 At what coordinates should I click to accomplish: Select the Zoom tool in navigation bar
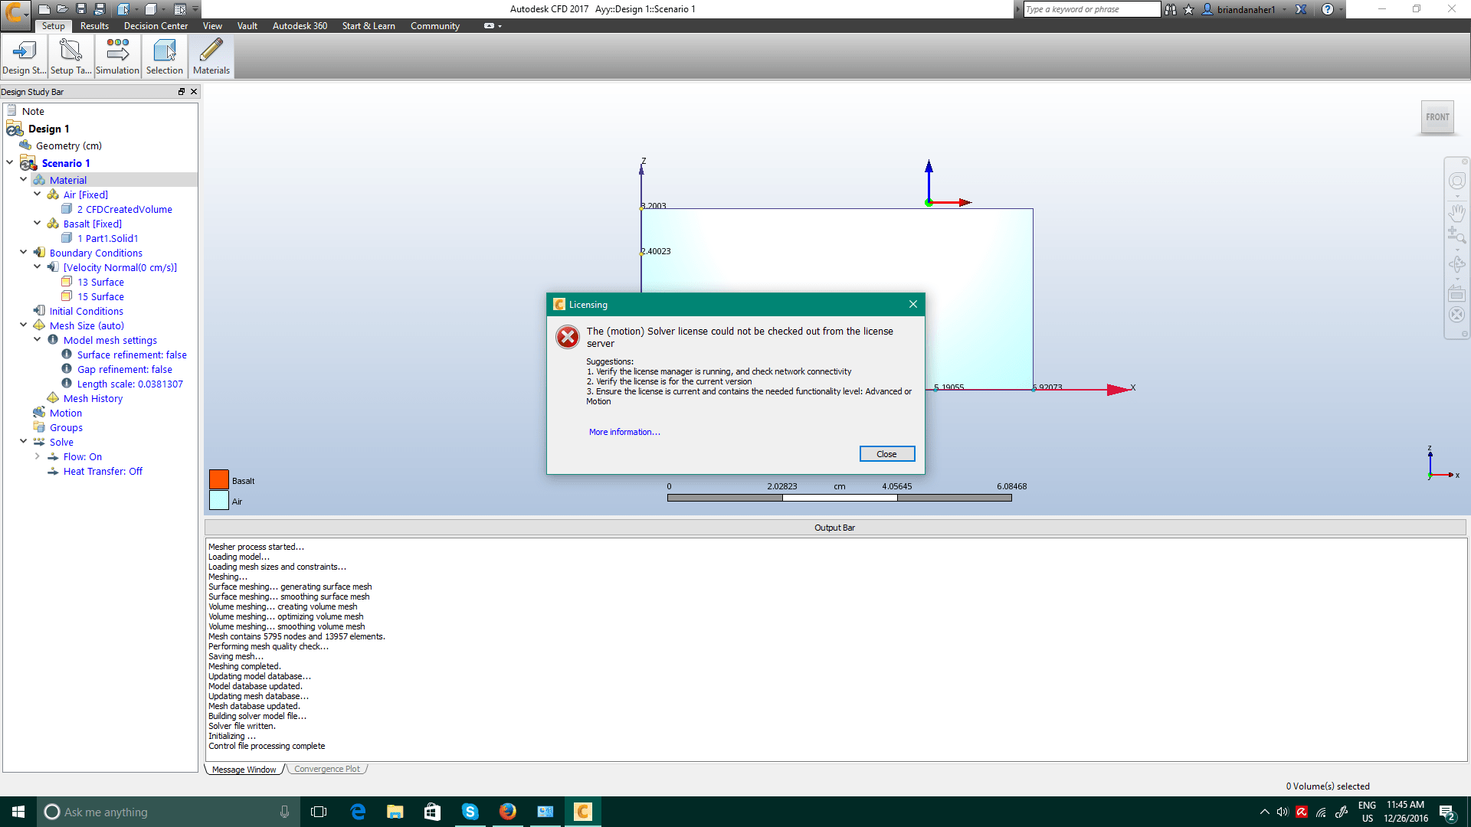1456,235
